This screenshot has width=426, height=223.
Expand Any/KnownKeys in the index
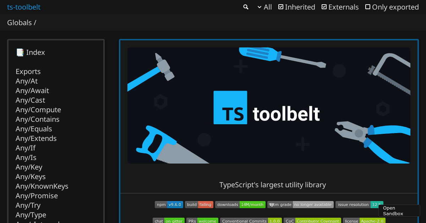coord(42,186)
